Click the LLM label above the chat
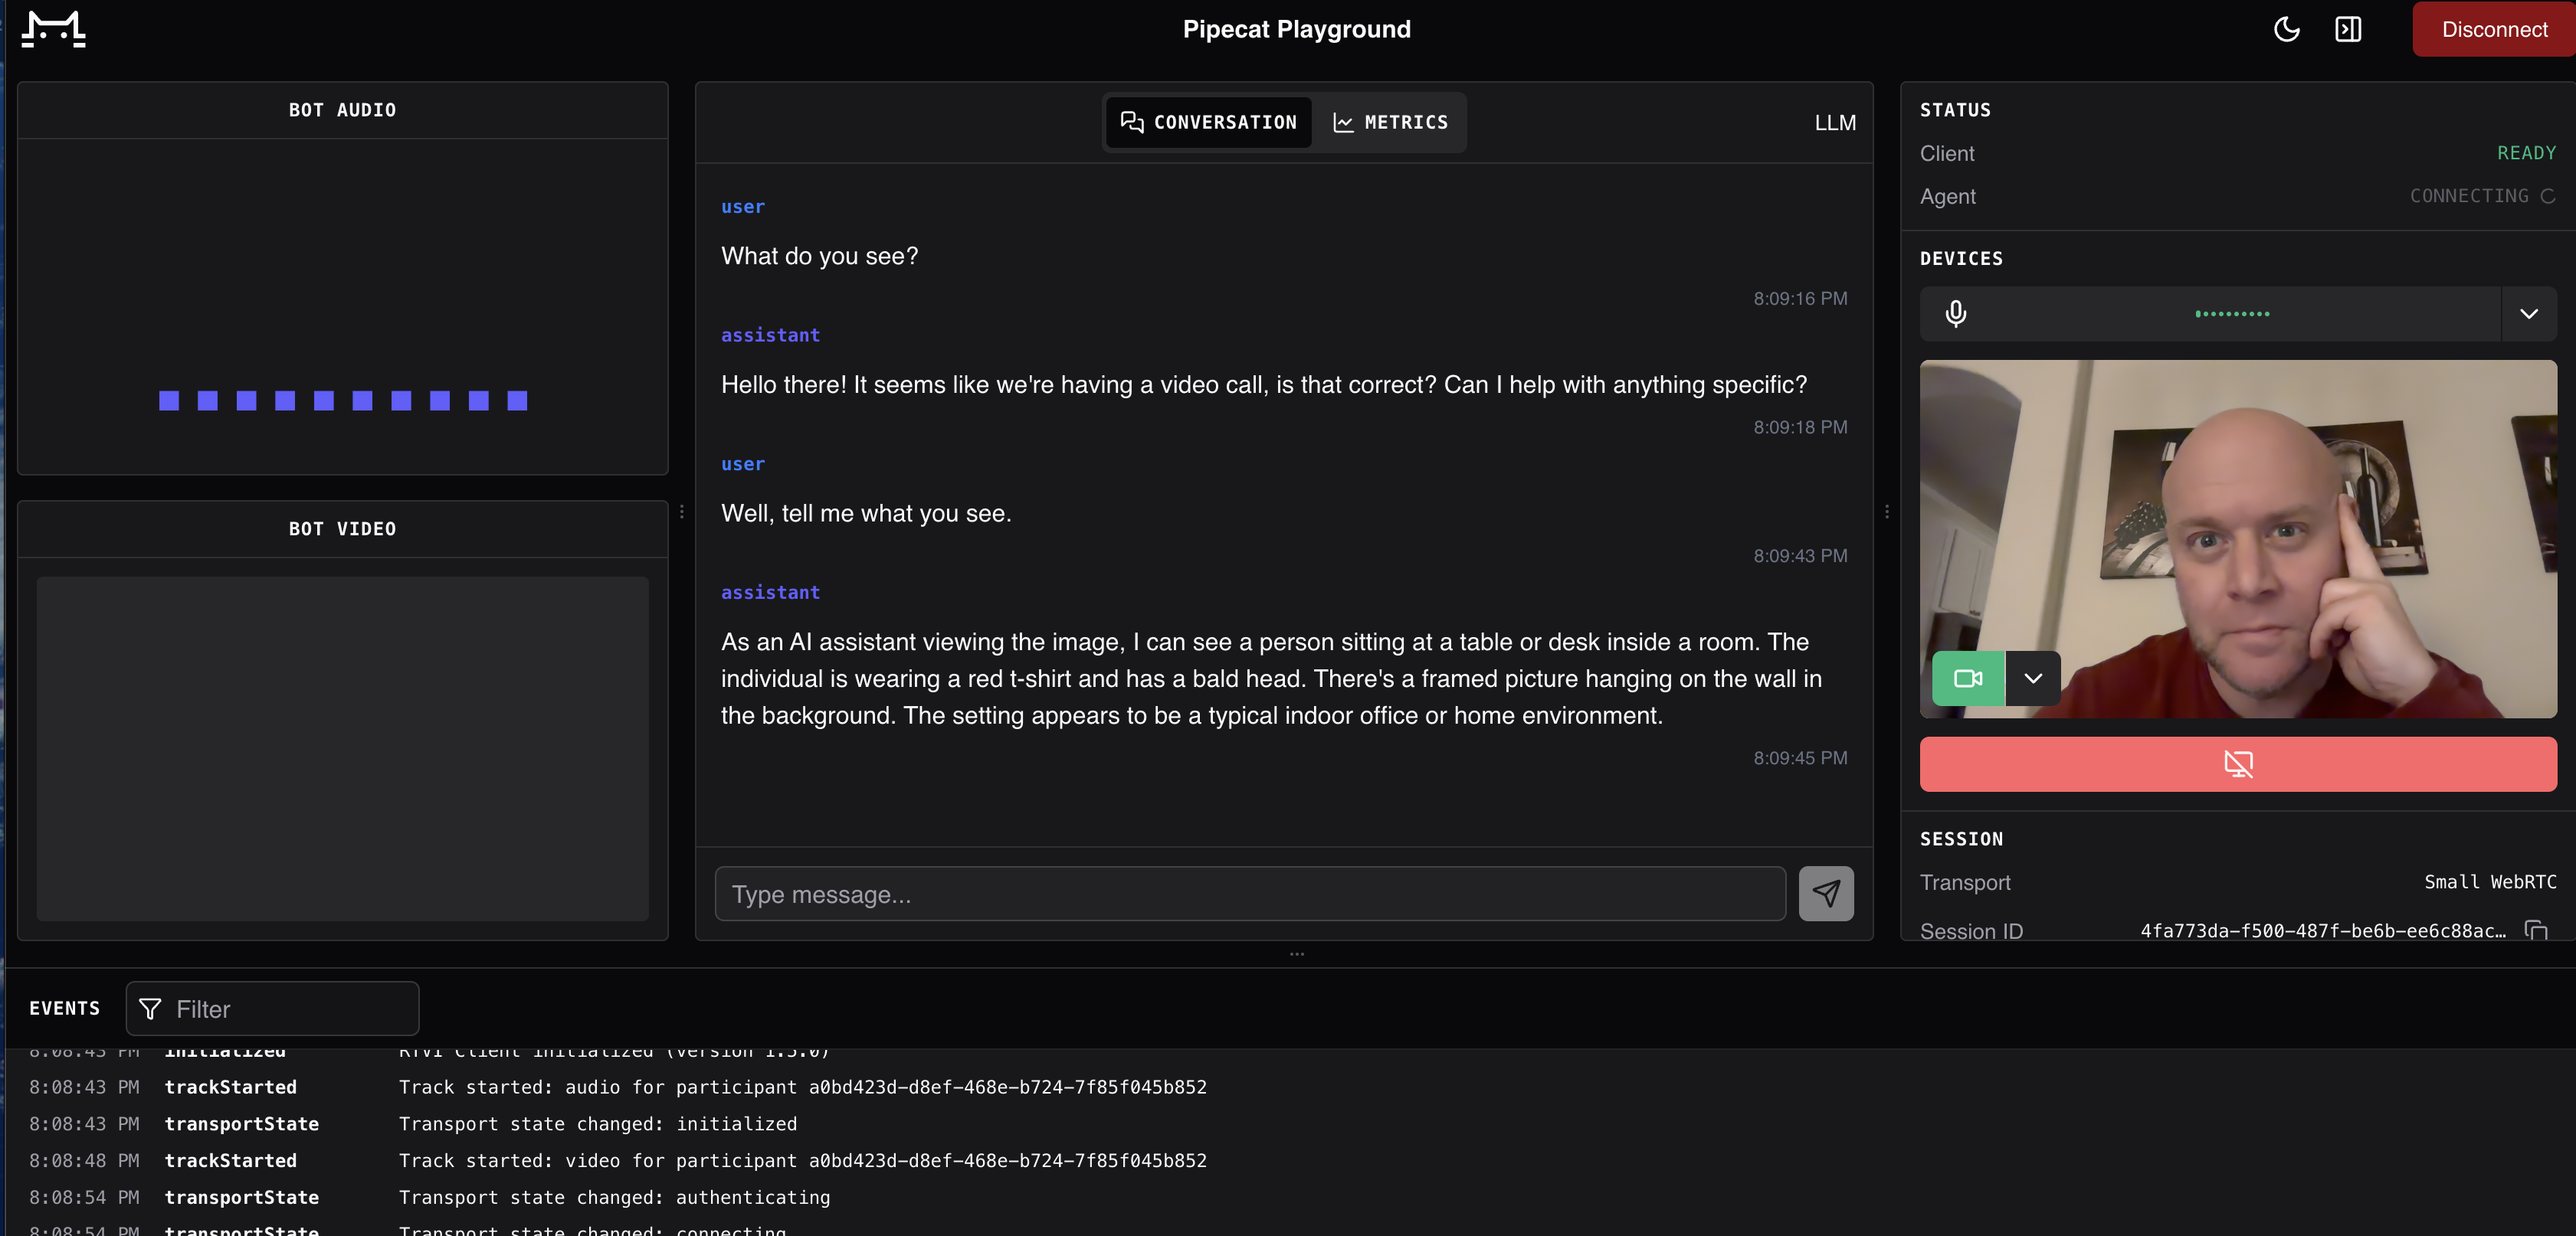Screen dimensions: 2576x1236 coord(1834,122)
